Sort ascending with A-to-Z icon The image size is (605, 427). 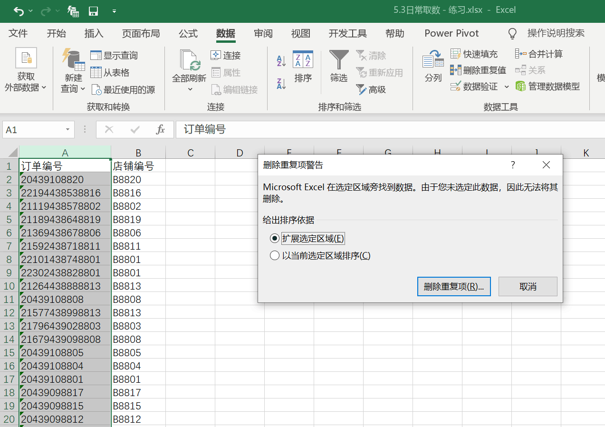point(281,60)
